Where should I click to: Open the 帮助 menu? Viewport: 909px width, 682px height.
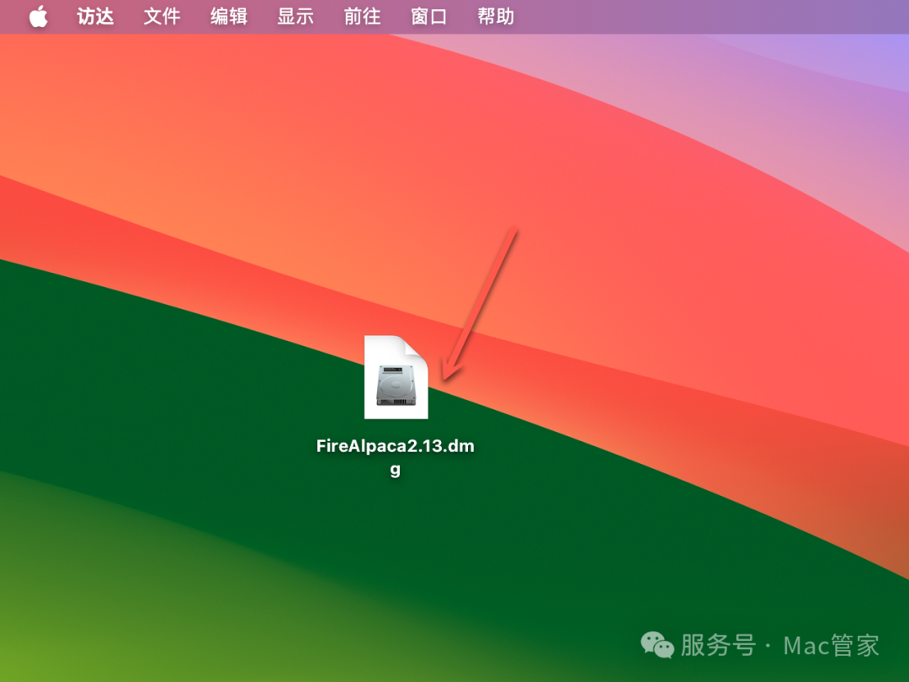pos(496,16)
